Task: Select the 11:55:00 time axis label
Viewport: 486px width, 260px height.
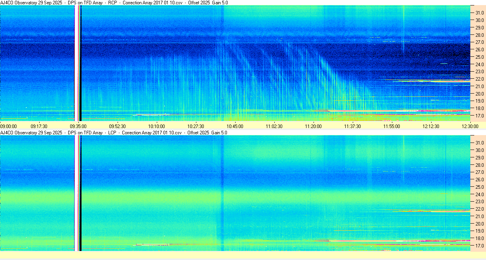Action: [x=392, y=126]
